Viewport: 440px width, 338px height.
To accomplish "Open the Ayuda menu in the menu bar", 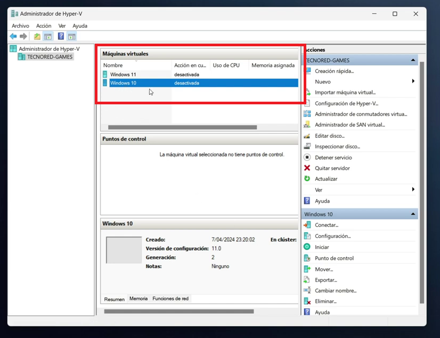I will 80,26.
